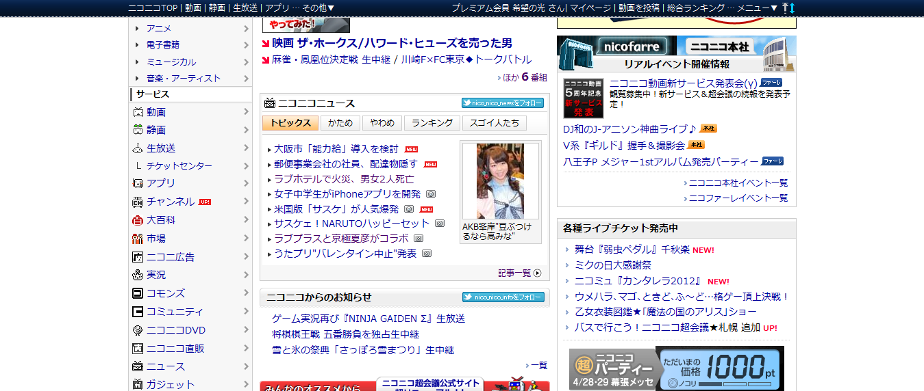Open ニコファーレイベント一覧 link
The width and height of the screenshot is (924, 391).
(x=738, y=198)
